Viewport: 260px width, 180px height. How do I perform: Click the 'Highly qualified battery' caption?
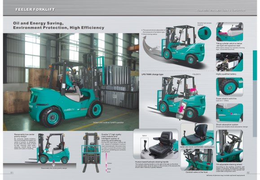tap(226, 74)
